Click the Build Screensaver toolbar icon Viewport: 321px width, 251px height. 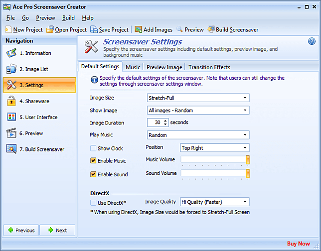[211, 29]
